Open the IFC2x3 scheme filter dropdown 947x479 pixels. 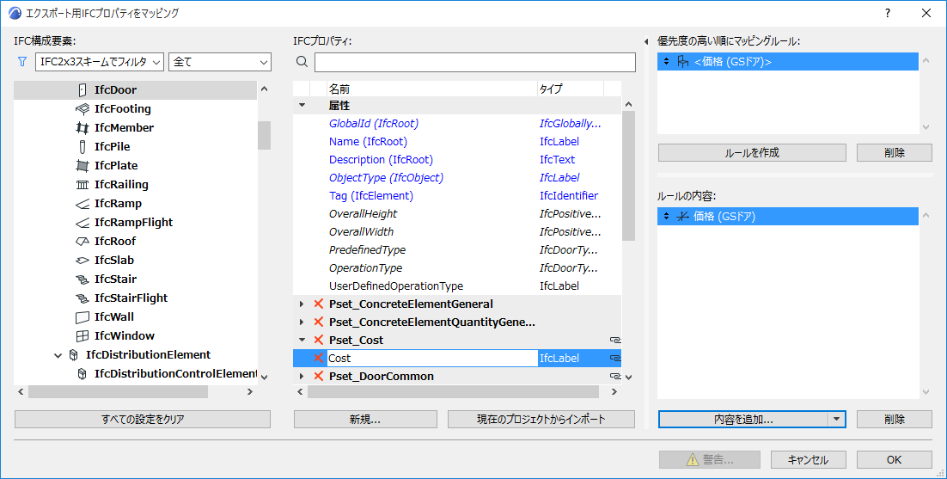[100, 62]
